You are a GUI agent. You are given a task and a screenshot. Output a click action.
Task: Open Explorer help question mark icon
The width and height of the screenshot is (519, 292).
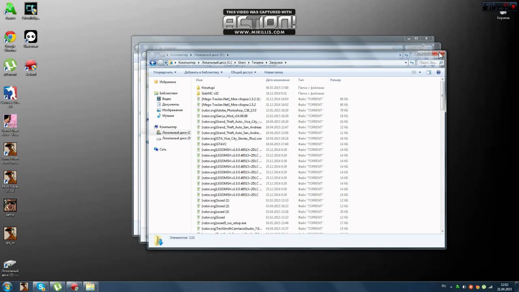coord(438,72)
